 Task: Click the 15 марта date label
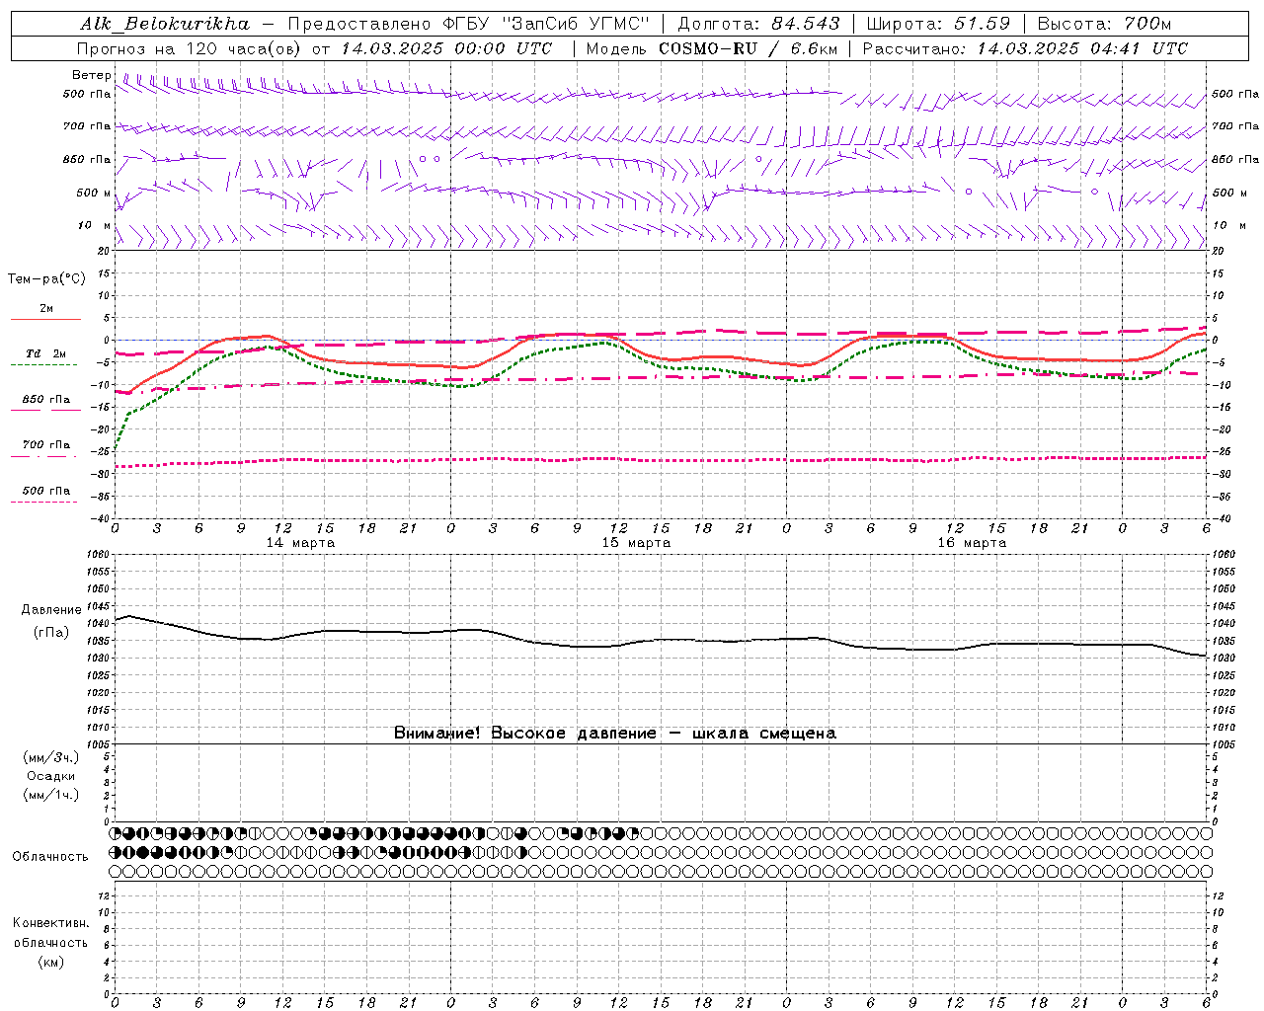pos(637,543)
